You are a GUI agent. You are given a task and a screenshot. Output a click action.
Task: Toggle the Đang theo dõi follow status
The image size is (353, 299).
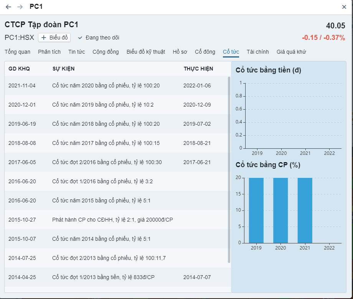pos(99,38)
